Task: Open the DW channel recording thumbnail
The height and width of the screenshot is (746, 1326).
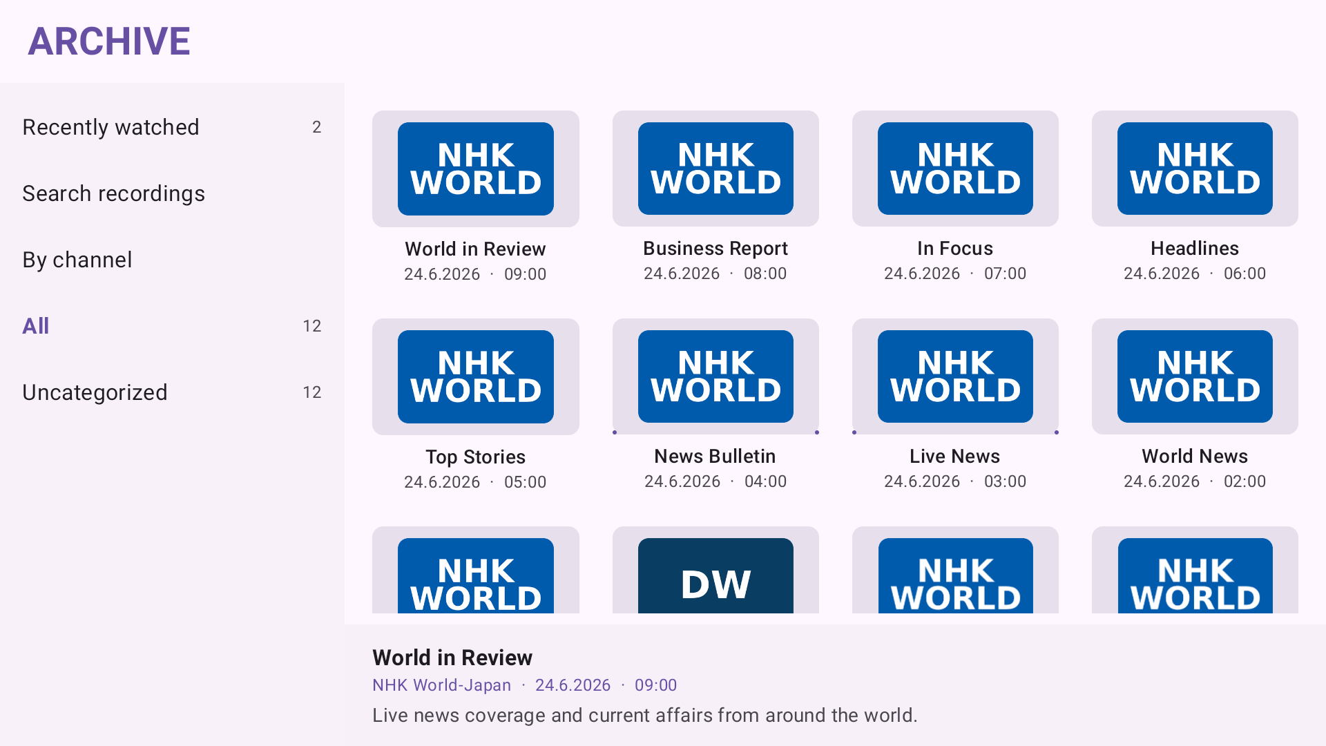Action: [x=715, y=570]
